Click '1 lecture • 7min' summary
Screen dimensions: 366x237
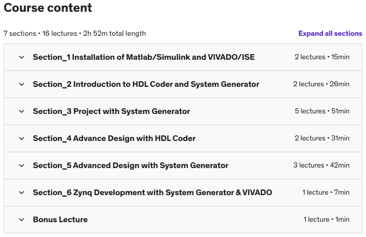click(326, 193)
